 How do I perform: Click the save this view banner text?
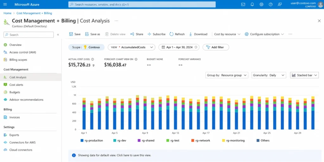[115, 155]
